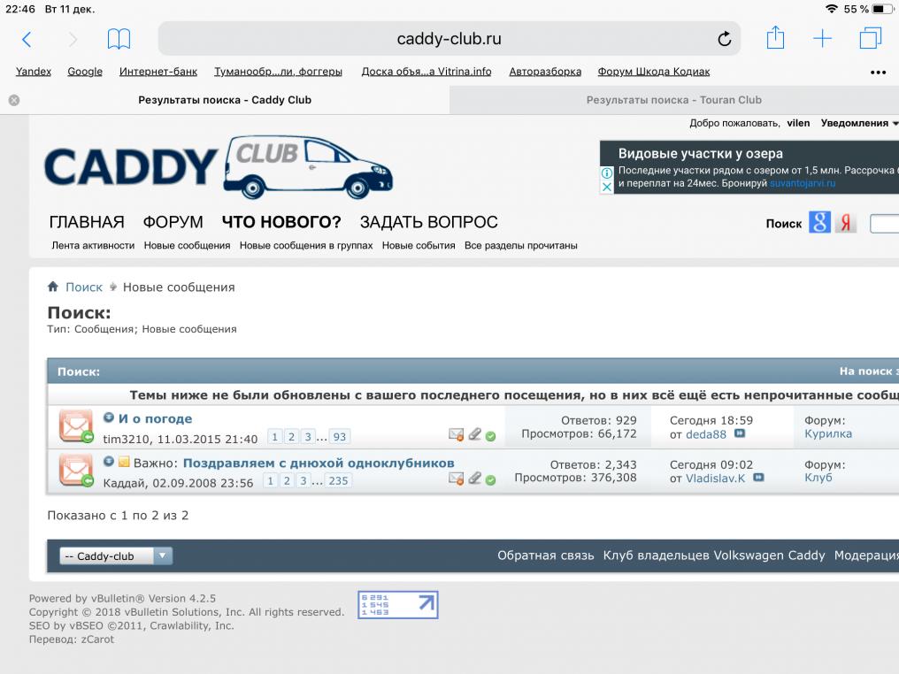The height and width of the screenshot is (674, 899).
Task: Open Новые сообщения в группах submenu link
Action: point(306,246)
